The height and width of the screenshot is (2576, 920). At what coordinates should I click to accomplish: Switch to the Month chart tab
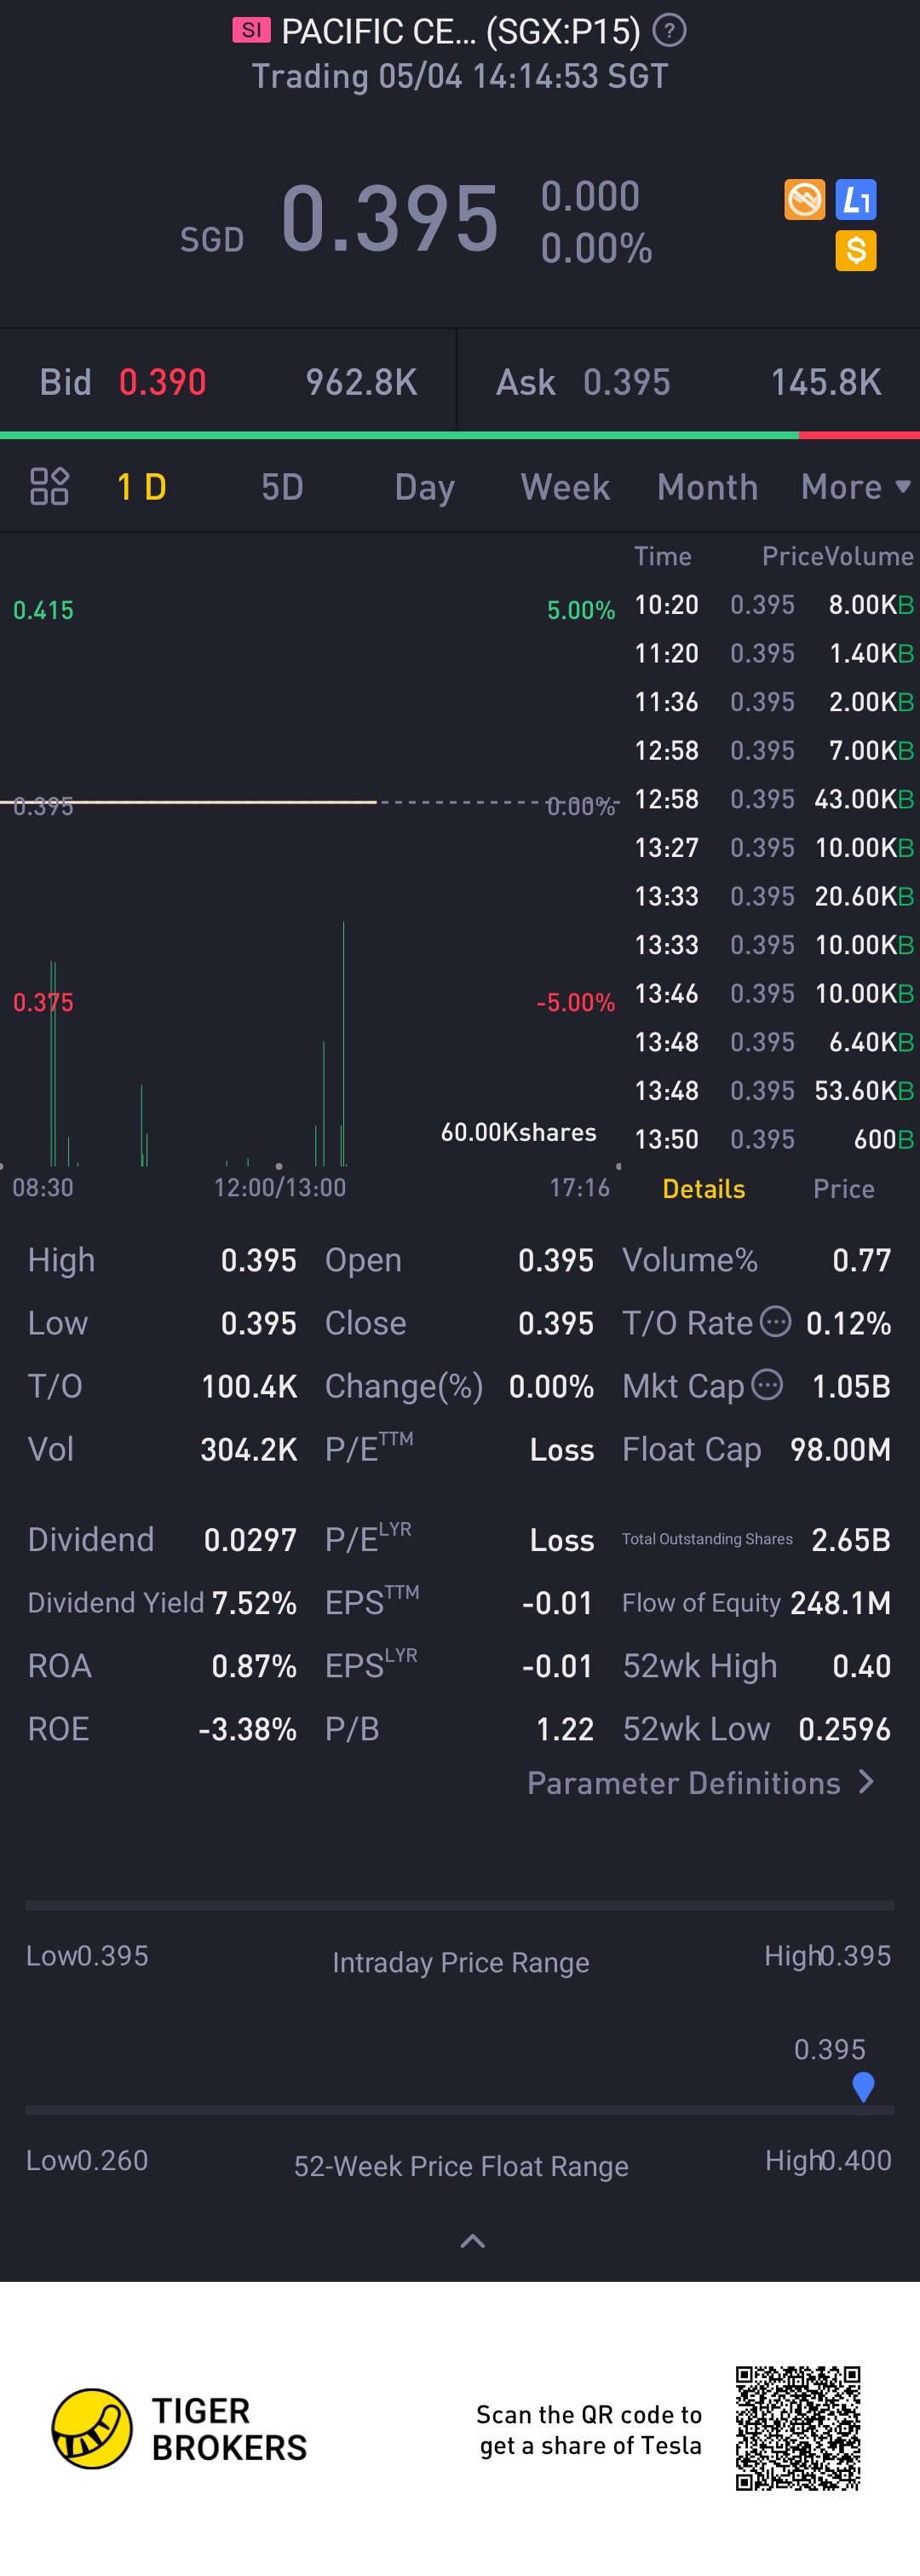pyautogui.click(x=707, y=487)
